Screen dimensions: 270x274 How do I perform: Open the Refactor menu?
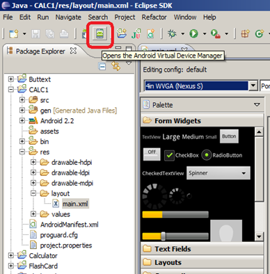pos(154,17)
